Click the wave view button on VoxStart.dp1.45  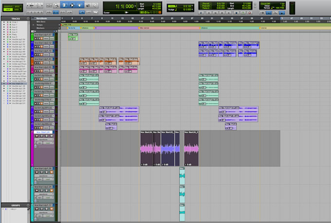pos(46,63)
